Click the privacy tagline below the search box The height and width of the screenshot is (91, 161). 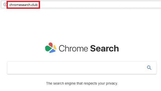[82, 83]
